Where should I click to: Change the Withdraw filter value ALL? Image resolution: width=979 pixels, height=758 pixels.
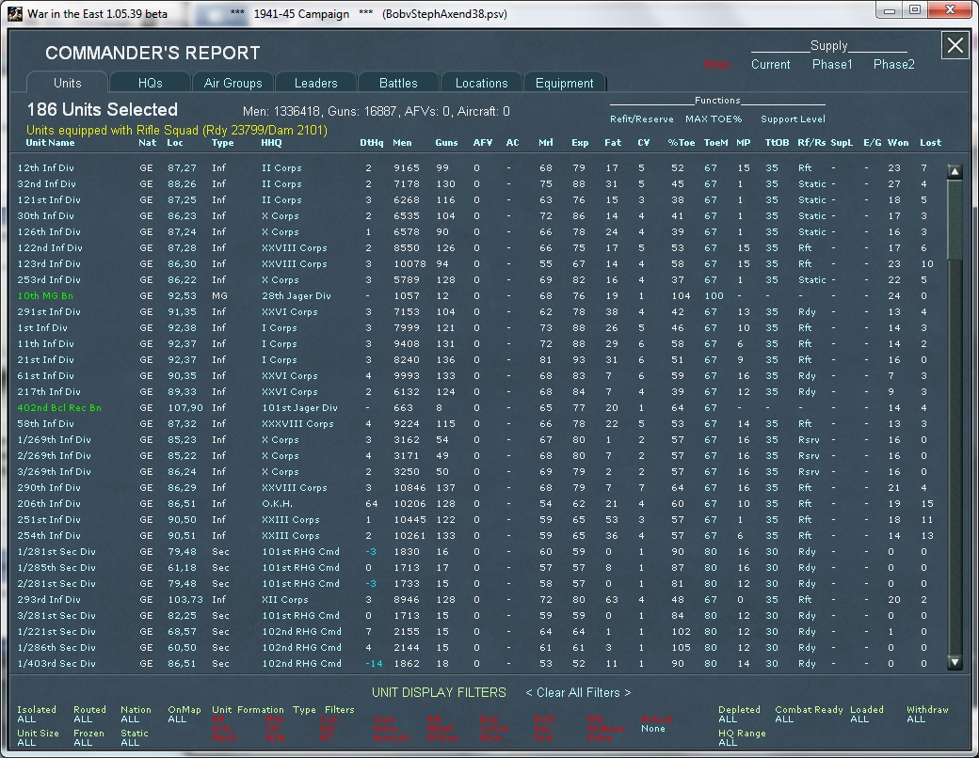[916, 719]
